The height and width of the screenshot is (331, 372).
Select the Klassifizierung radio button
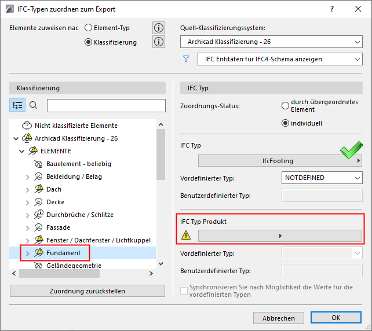tap(88, 42)
